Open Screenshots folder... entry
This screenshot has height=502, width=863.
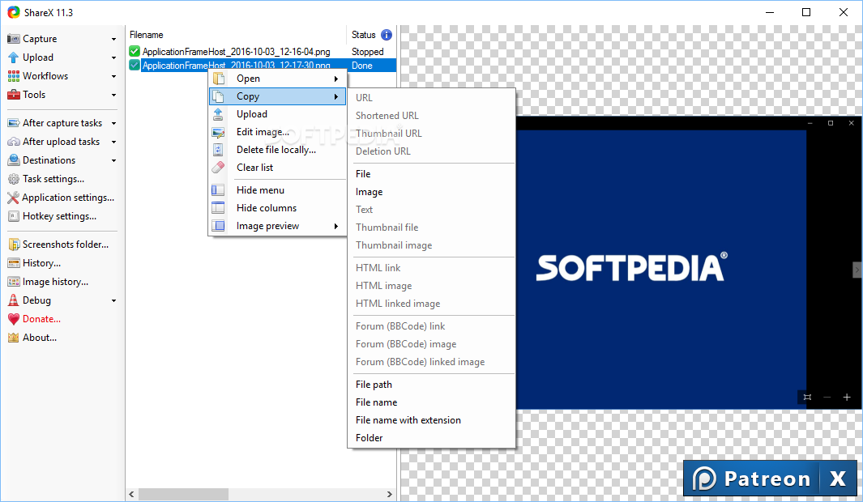point(66,245)
